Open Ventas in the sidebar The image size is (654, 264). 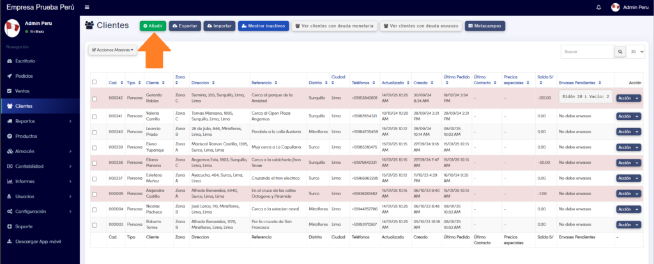(40, 91)
